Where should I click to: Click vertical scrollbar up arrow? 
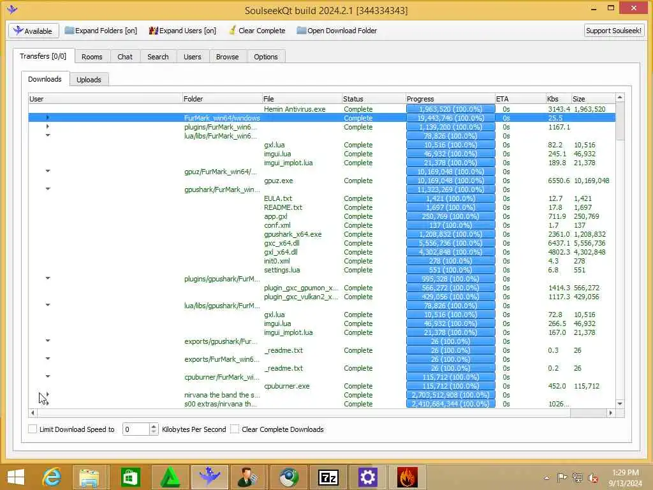coord(620,98)
